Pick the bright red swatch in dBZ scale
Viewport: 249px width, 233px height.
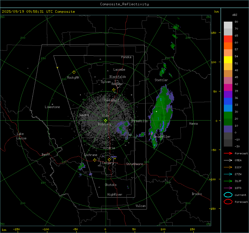coord(228,39)
